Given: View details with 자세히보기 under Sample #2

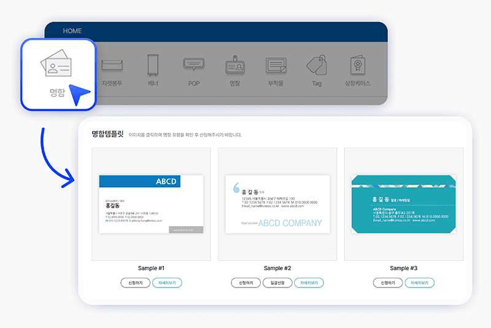Looking at the screenshot, I should (x=309, y=283).
